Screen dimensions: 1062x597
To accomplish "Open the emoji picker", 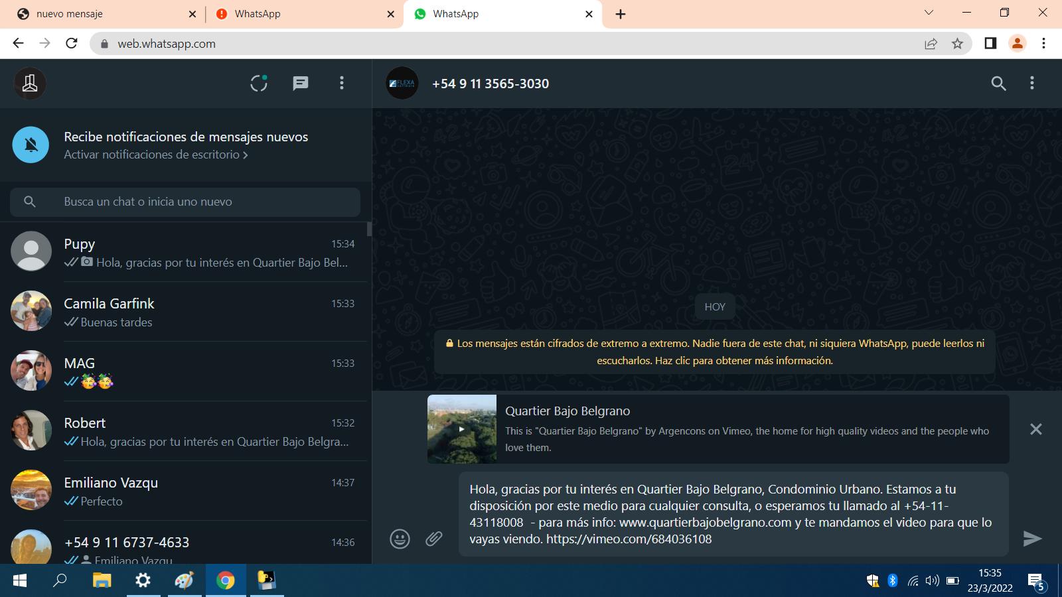I will (400, 539).
